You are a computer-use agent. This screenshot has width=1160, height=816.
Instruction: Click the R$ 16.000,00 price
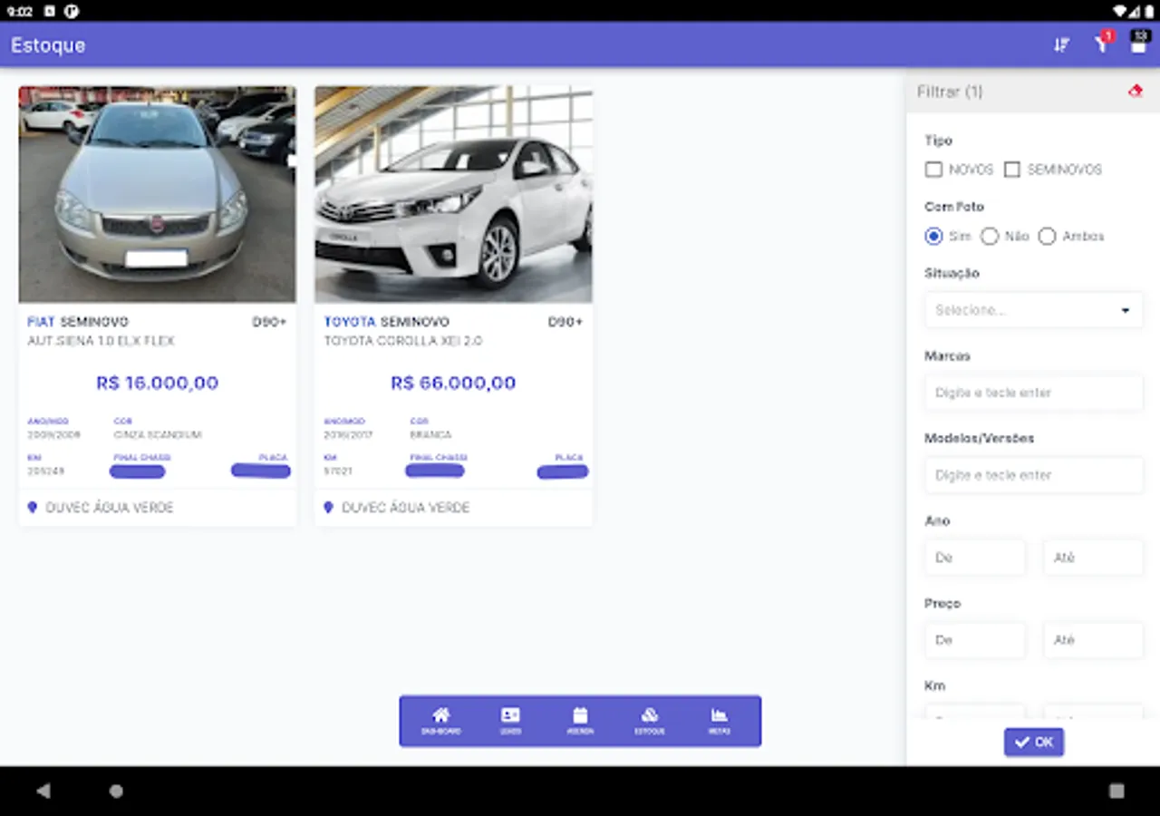point(158,384)
